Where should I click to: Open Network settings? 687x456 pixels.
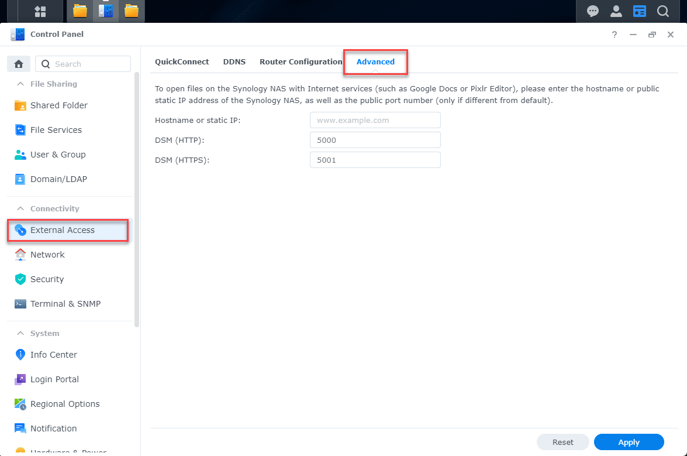[x=70, y=255]
